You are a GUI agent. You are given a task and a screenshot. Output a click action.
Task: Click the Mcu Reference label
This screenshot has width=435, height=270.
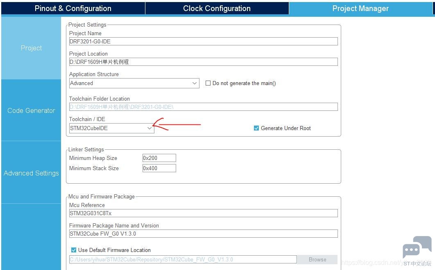87,205
